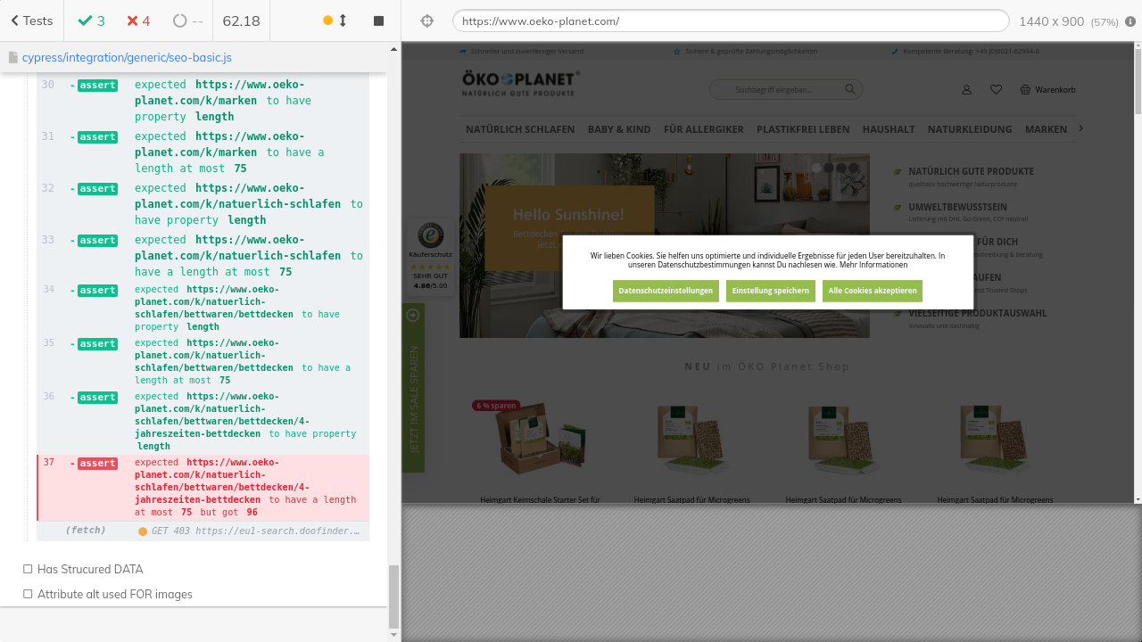Select the 'Has Strucured DATA' test
The width and height of the screenshot is (1142, 642).
(x=89, y=569)
